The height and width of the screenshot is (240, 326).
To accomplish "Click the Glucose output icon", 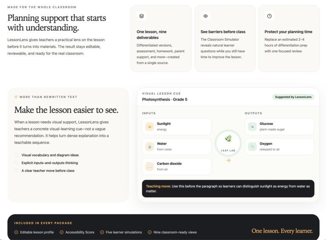I will coord(252,126).
